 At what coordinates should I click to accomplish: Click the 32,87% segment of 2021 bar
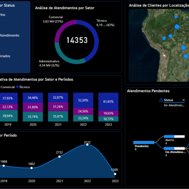58,97
